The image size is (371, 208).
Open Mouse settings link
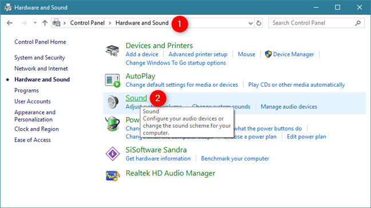point(246,54)
